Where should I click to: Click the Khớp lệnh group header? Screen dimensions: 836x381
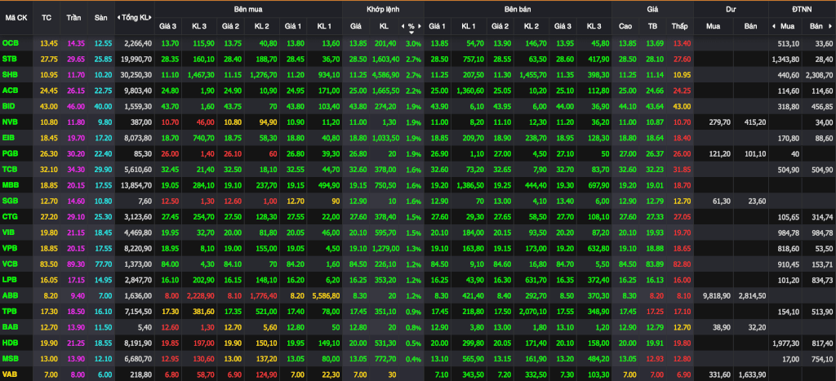coord(382,10)
